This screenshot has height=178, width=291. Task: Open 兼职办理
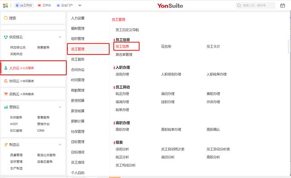213,94
